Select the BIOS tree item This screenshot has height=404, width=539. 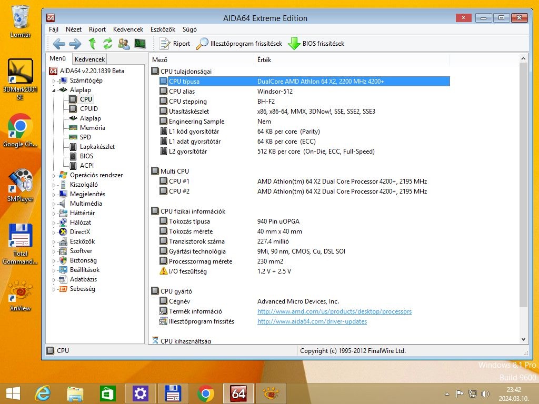pyautogui.click(x=86, y=156)
